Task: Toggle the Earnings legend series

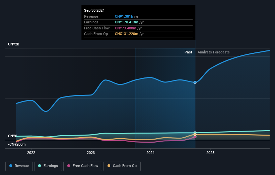Action: [48, 166]
